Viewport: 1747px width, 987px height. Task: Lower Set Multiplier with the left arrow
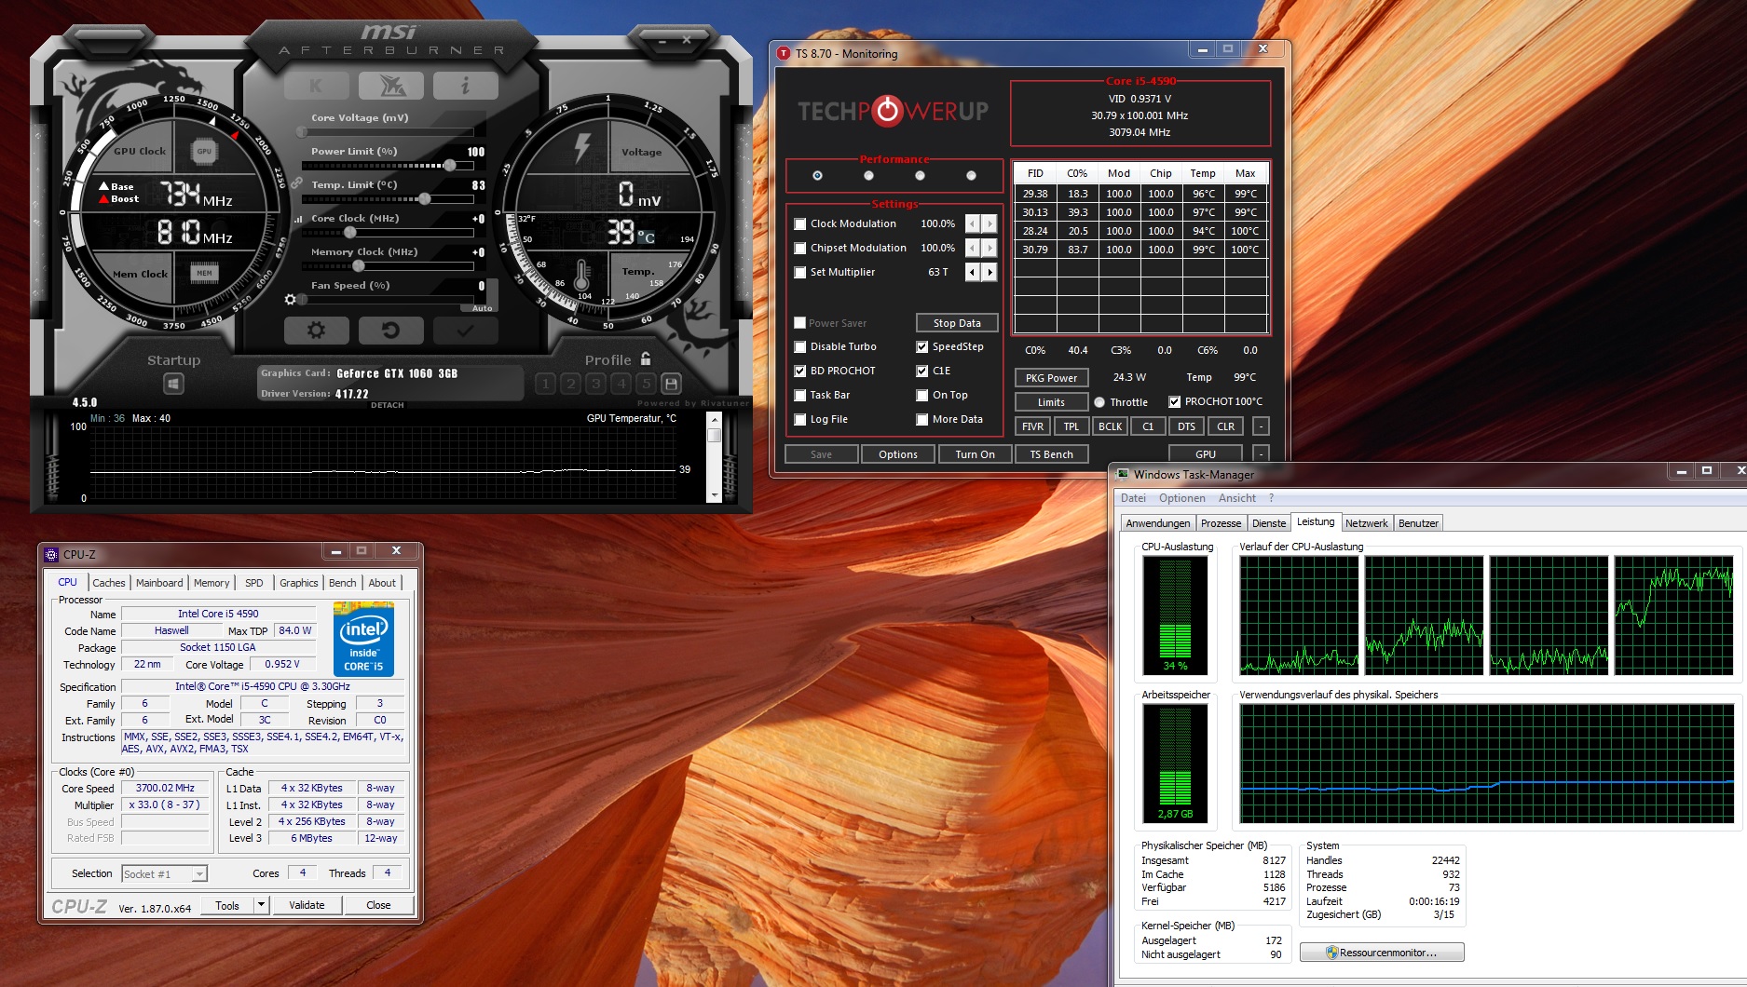coord(973,272)
